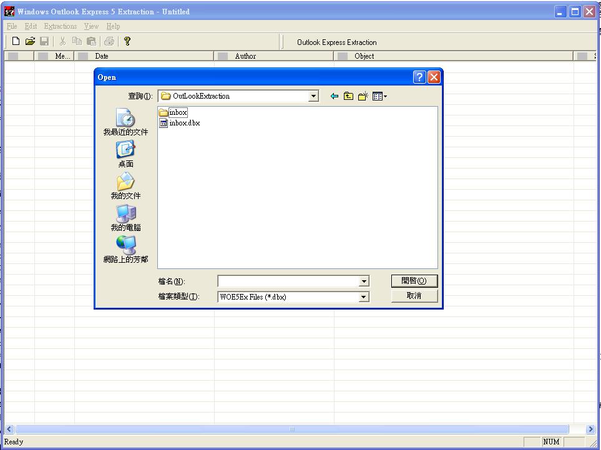Click the Save floppy disk toolbar icon

pos(44,41)
